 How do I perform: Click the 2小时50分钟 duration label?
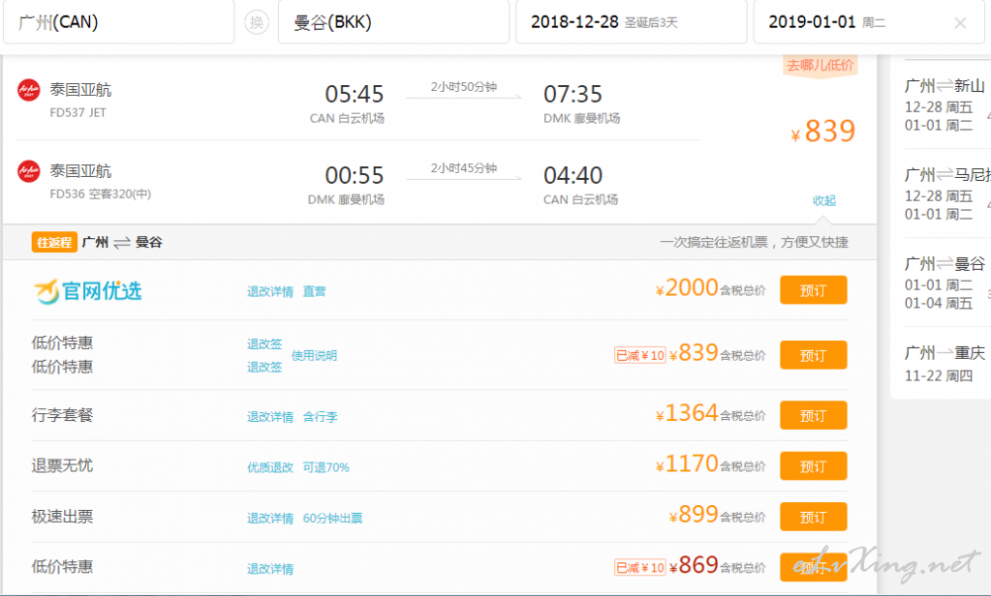pos(463,86)
